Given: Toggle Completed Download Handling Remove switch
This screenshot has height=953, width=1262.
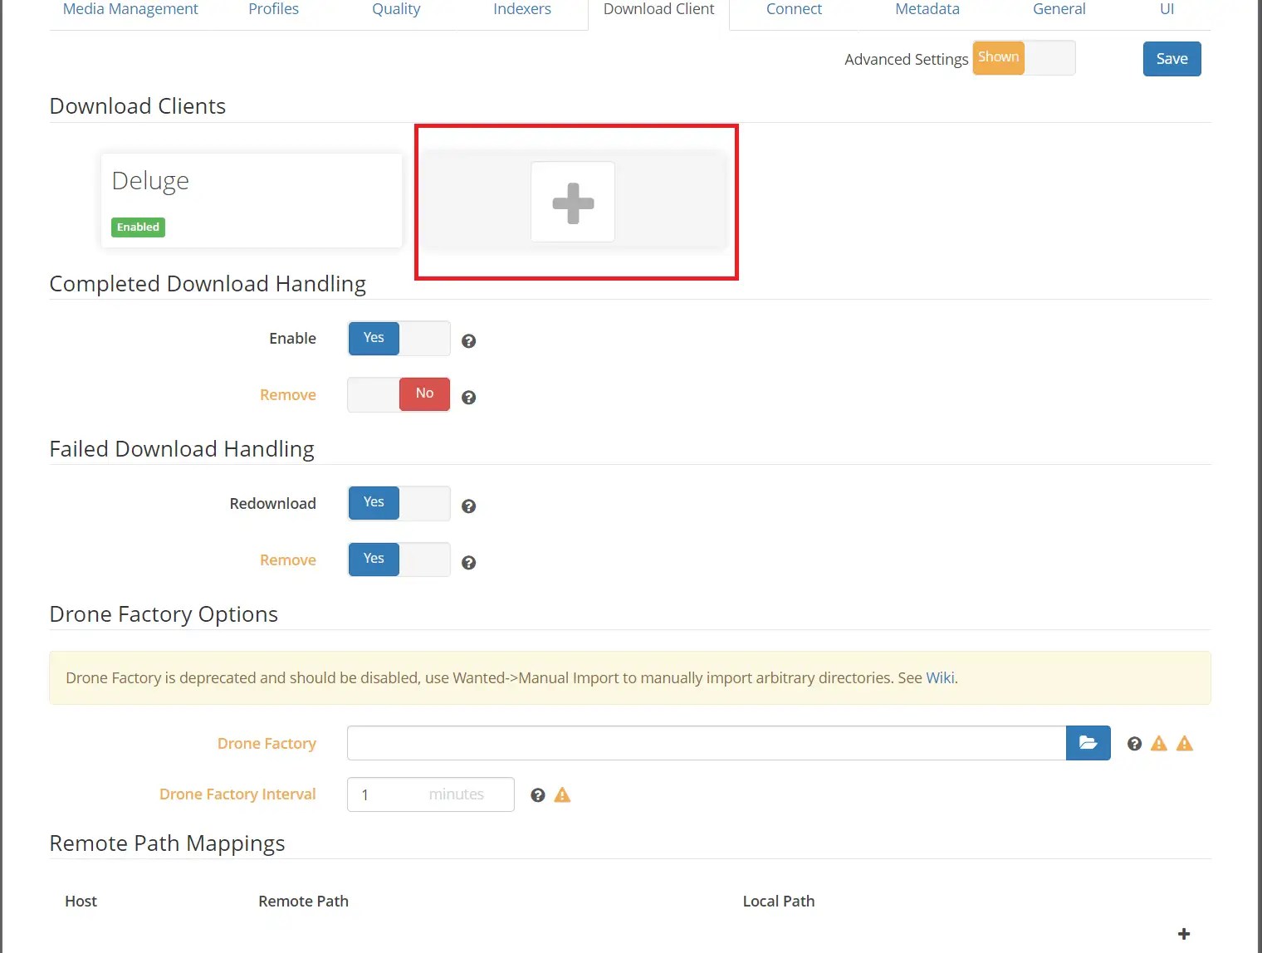Looking at the screenshot, I should pos(399,394).
